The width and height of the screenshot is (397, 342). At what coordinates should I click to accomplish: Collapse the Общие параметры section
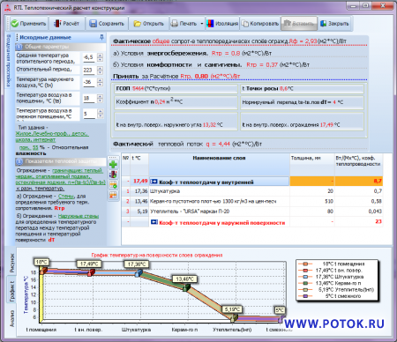pyautogui.click(x=19, y=47)
